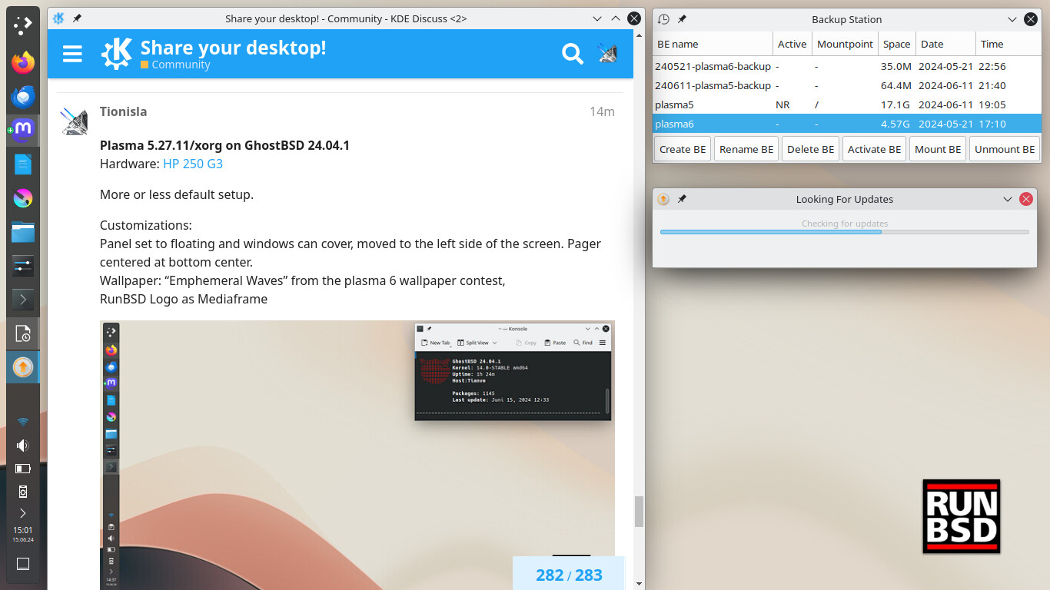Image resolution: width=1050 pixels, height=590 pixels.
Task: Open the KDE Discuss hamburger menu
Action: [72, 53]
